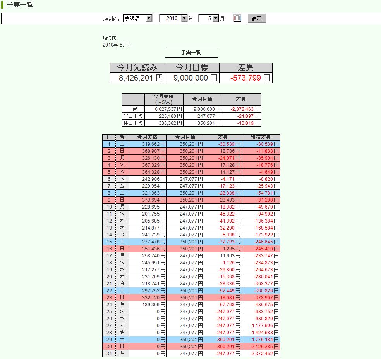Click day 22 actual 297,752円
The image size is (381, 359).
148,290
